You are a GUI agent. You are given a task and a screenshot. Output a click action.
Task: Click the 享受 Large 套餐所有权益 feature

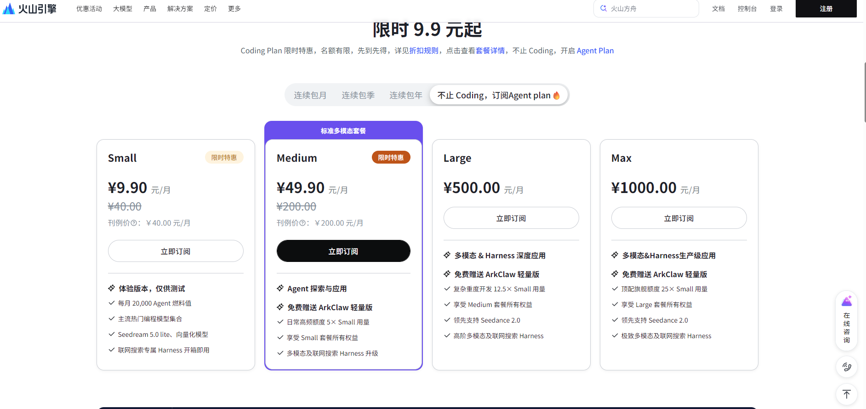(656, 305)
